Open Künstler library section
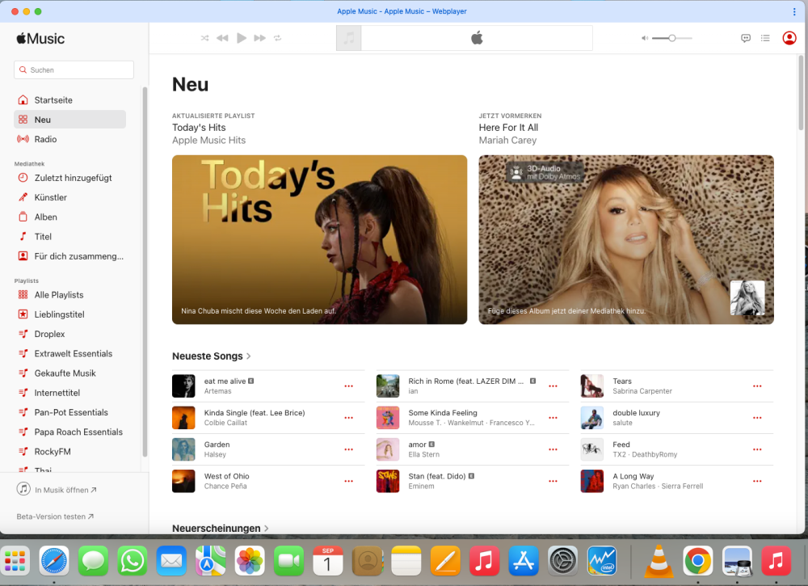Screen dimensions: 808x586 70,197
